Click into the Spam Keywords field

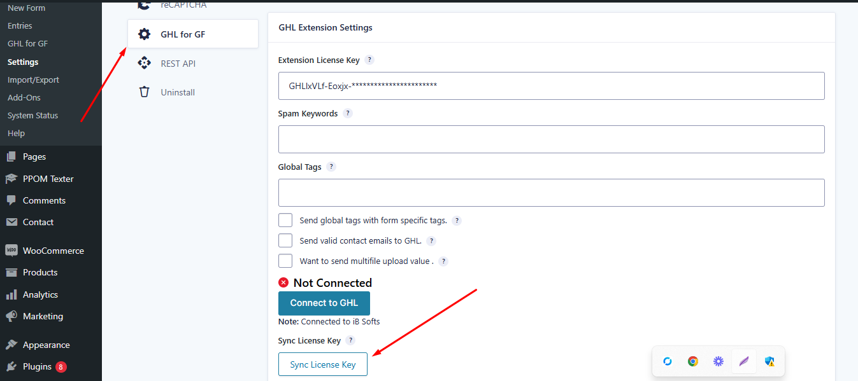(x=551, y=139)
